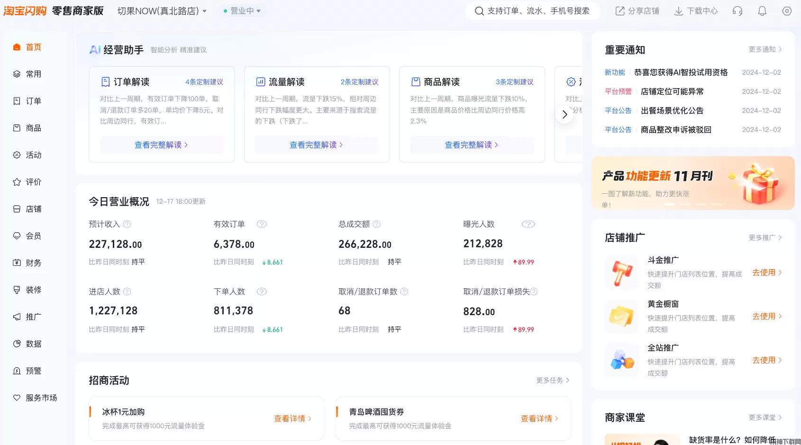Open 查看完整解读 on the 商品解读 card
The image size is (801, 445).
[472, 145]
